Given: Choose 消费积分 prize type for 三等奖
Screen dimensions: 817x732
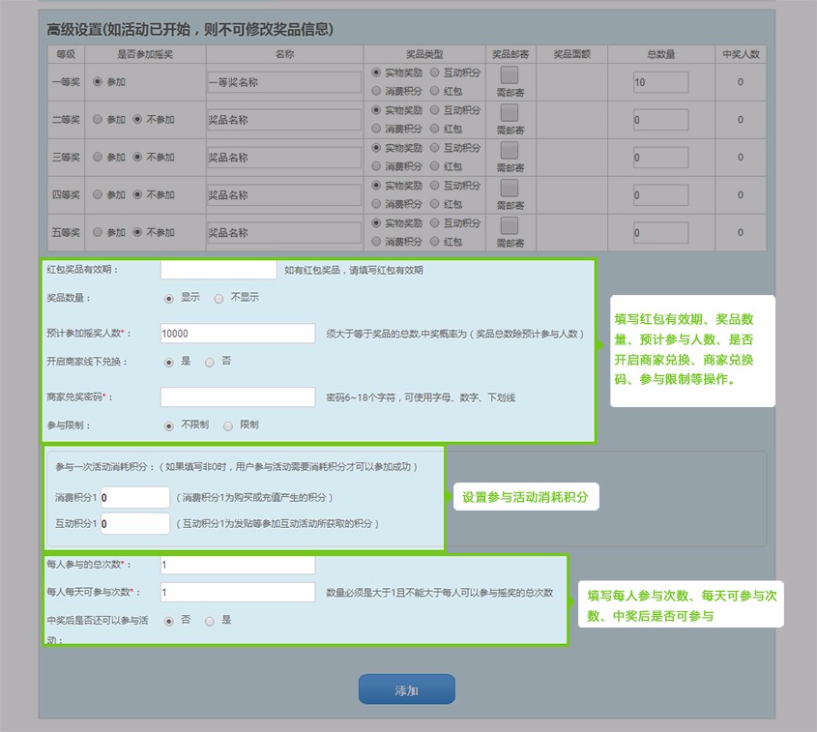Looking at the screenshot, I should coord(377,166).
